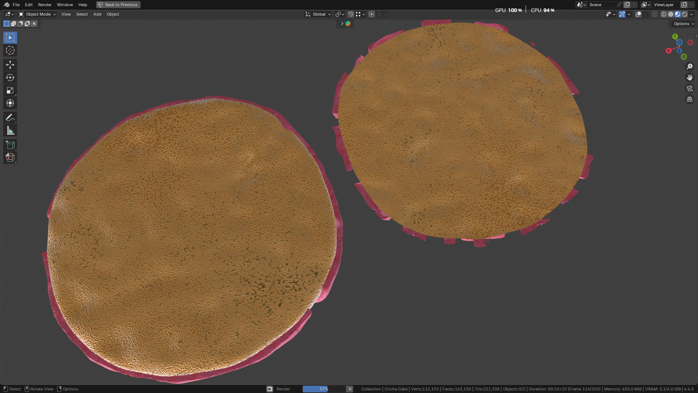Set selection mode to Extend
Screen dimensions: 698x393
point(13,24)
